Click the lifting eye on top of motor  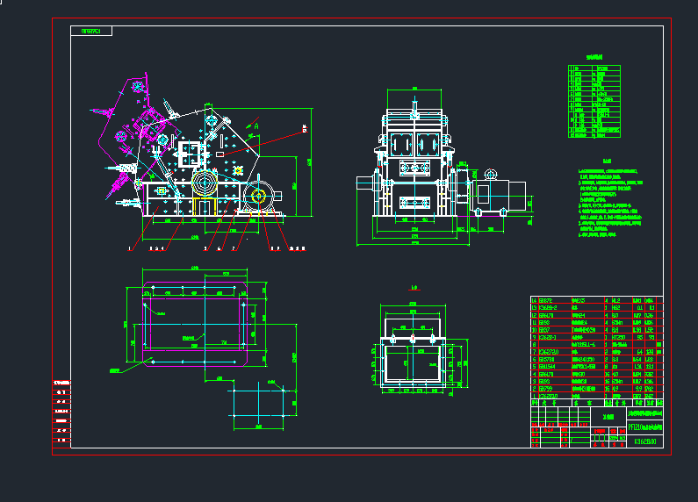[490, 174]
